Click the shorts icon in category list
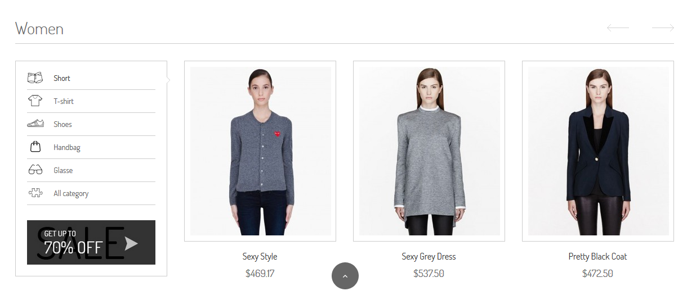Image resolution: width=696 pixels, height=300 pixels. (35, 78)
